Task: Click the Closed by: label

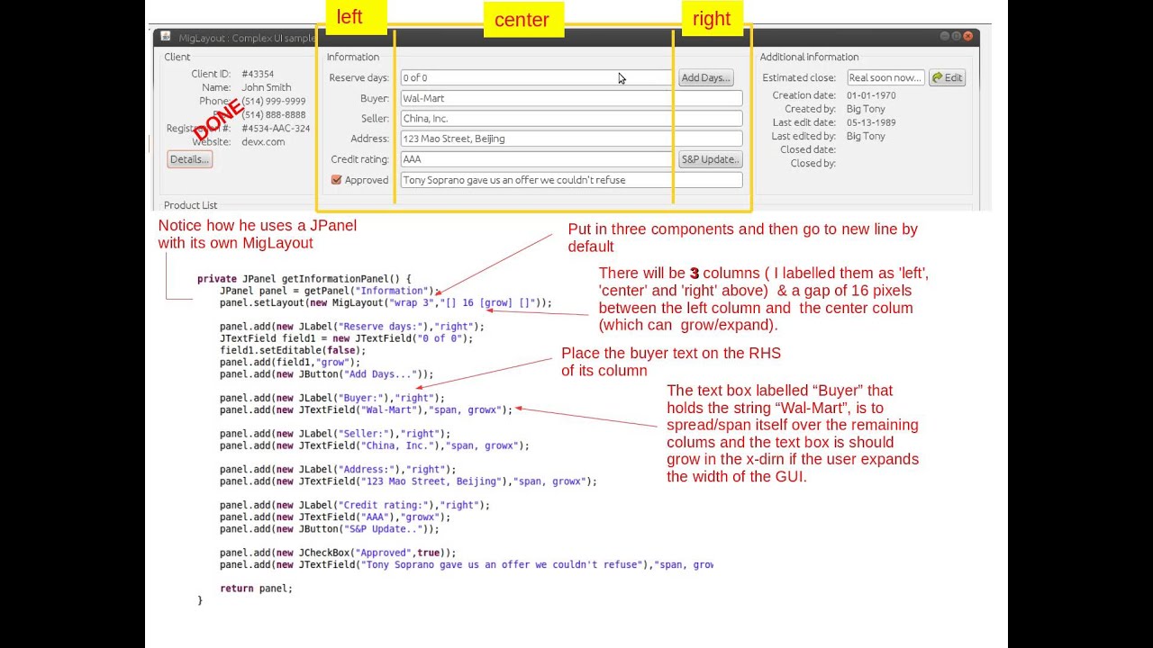Action: pyautogui.click(x=813, y=163)
